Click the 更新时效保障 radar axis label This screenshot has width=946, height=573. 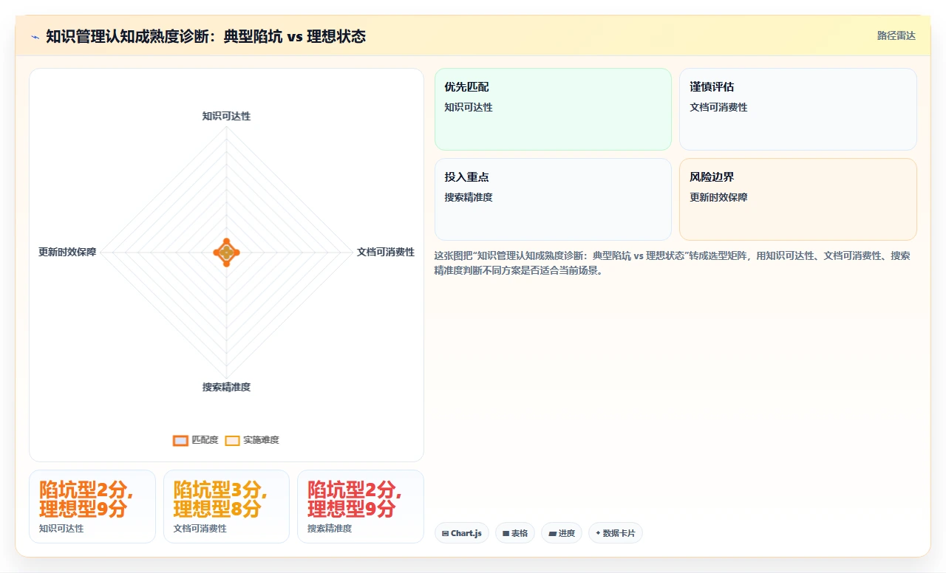point(67,252)
